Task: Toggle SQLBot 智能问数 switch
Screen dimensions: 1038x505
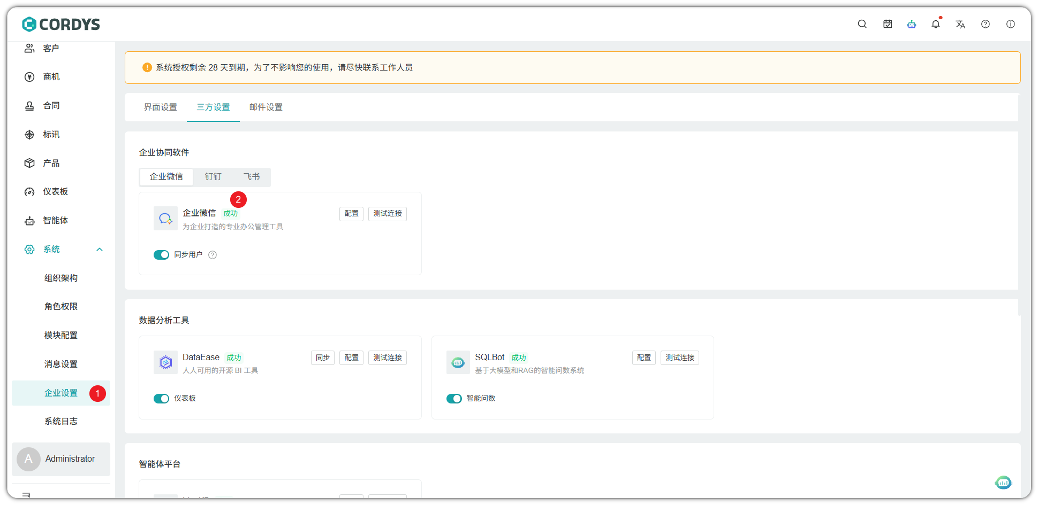Action: pyautogui.click(x=454, y=399)
